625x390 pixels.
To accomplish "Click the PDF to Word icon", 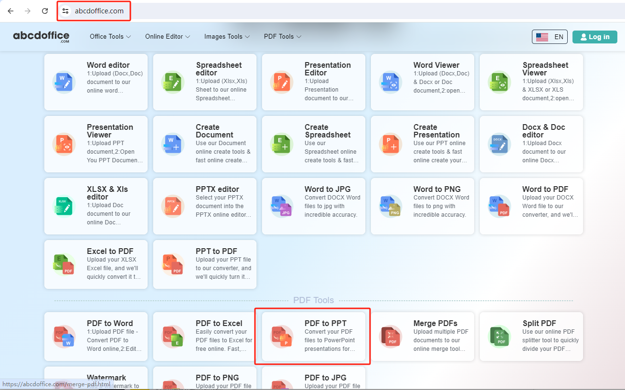I will pos(64,337).
